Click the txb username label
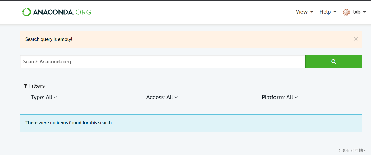Screen dimensions: 371x155 click(x=357, y=12)
